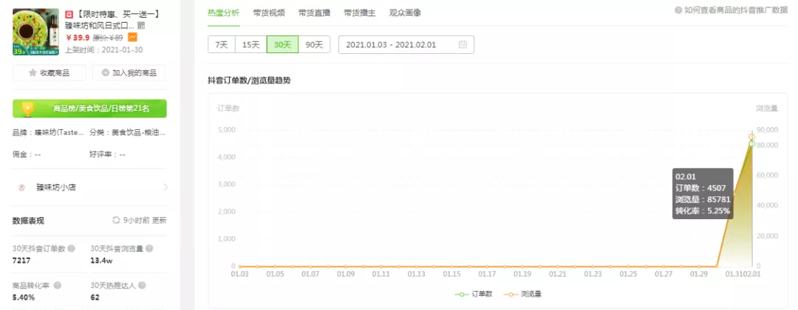Click the 02.01 浏览量 data point on chart

pyautogui.click(x=751, y=137)
